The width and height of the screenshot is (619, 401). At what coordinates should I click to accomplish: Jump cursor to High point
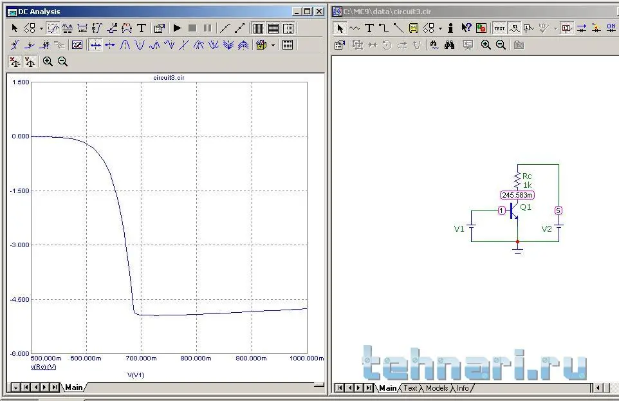pyautogui.click(x=154, y=45)
